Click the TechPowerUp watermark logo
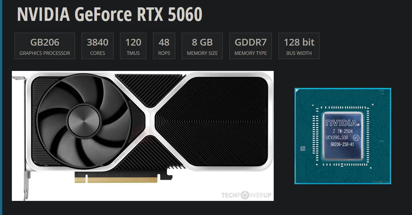The height and width of the screenshot is (215, 412). coord(246,195)
